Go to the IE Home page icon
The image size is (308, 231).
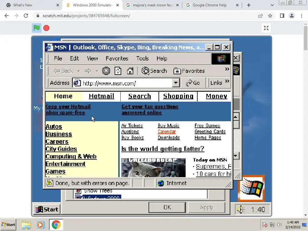click(130, 71)
